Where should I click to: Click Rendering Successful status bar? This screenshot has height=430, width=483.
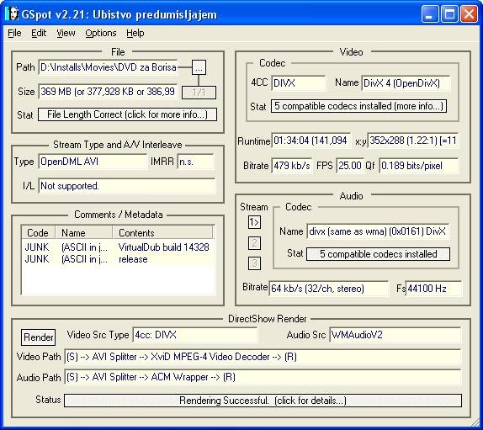point(263,401)
